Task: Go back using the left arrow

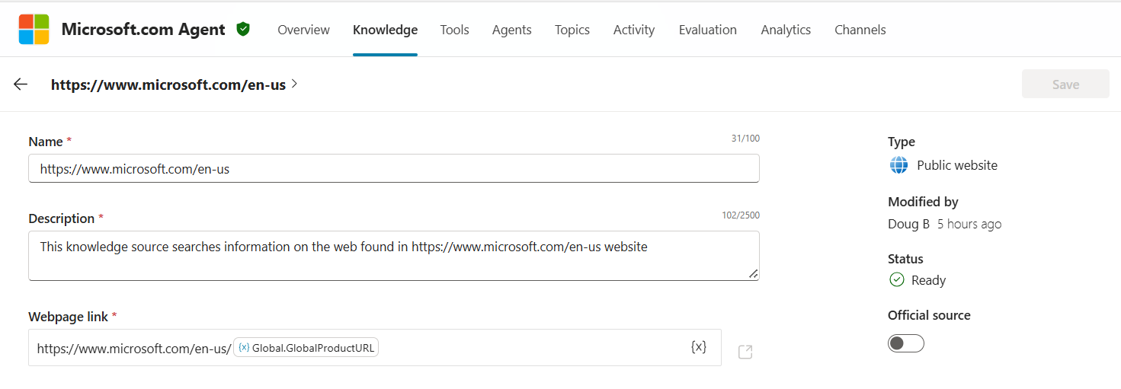Action: click(x=21, y=84)
